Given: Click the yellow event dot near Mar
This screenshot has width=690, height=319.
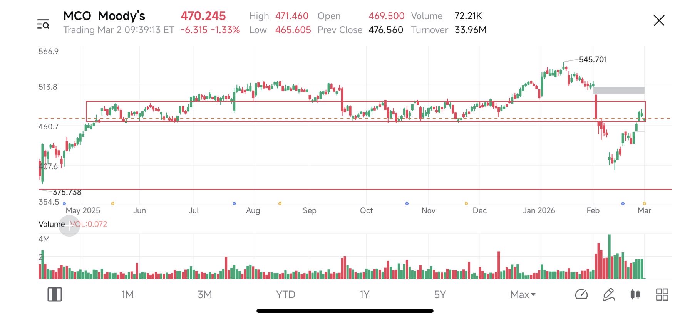Looking at the screenshot, I should (645, 203).
